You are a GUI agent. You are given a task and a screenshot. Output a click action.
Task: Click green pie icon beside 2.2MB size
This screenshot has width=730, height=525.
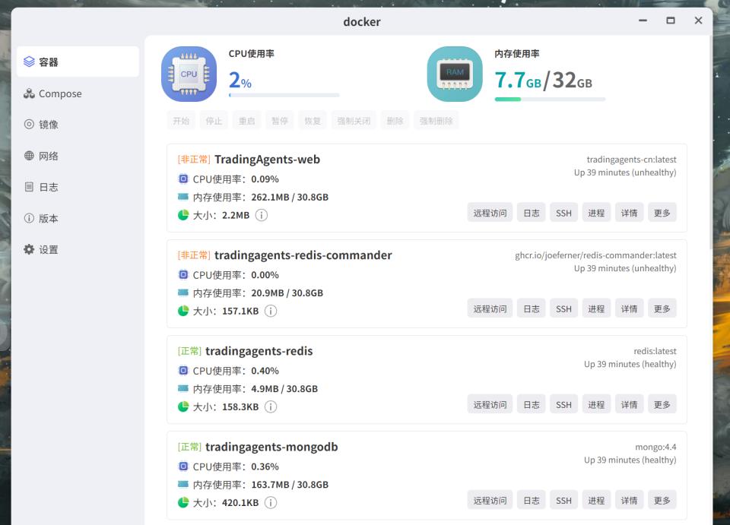coord(183,215)
